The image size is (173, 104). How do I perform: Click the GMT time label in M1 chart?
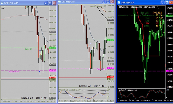[147, 26]
